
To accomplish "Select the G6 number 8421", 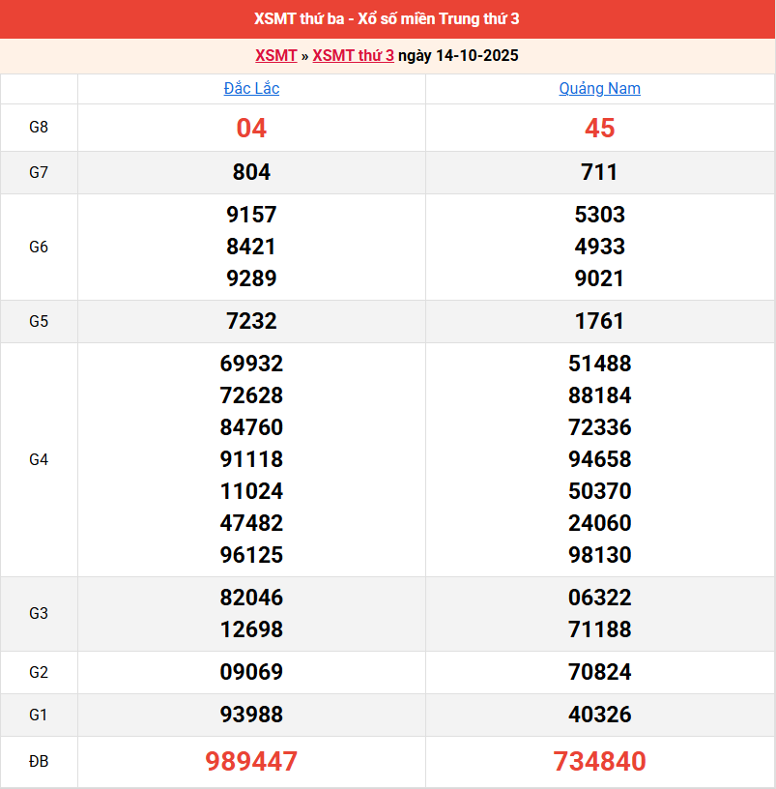I will point(251,247).
